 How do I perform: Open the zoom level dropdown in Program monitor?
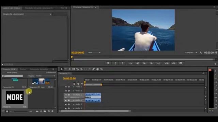click(94, 53)
